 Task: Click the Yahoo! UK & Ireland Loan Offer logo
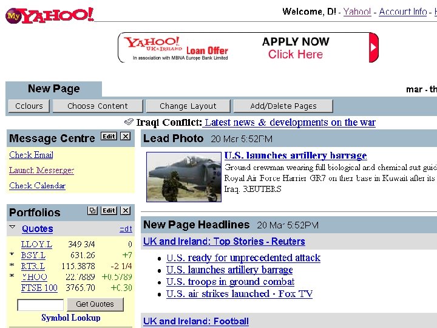pos(176,48)
